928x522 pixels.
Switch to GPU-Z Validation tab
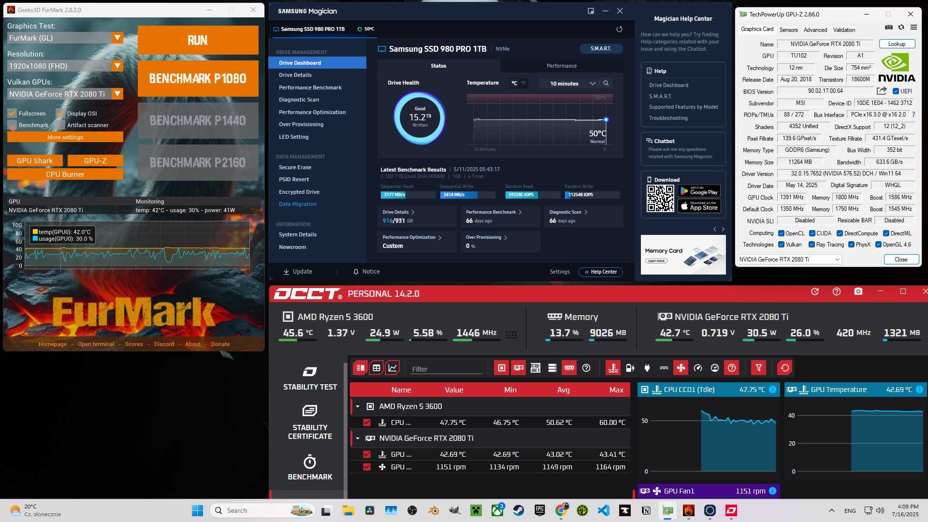pos(844,30)
